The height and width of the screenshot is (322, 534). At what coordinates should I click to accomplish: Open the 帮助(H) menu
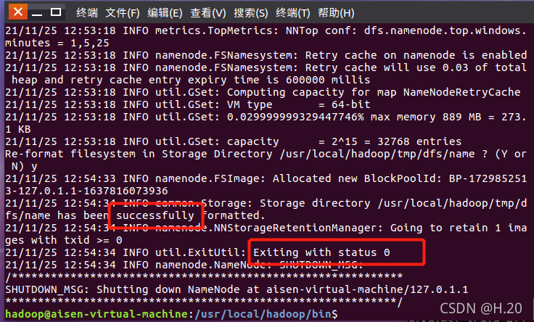point(336,13)
